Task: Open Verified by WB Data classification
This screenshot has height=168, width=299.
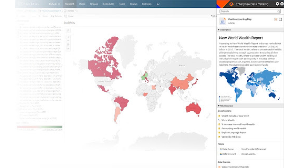Action: click(x=231, y=137)
